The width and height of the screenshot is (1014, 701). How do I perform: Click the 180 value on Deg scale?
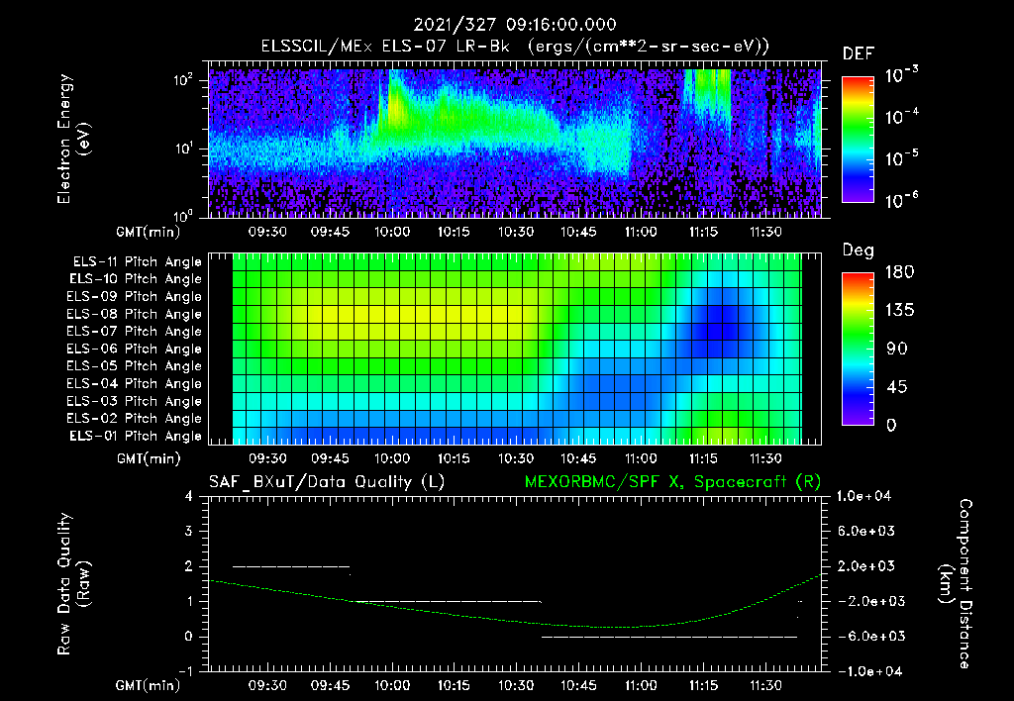click(899, 272)
